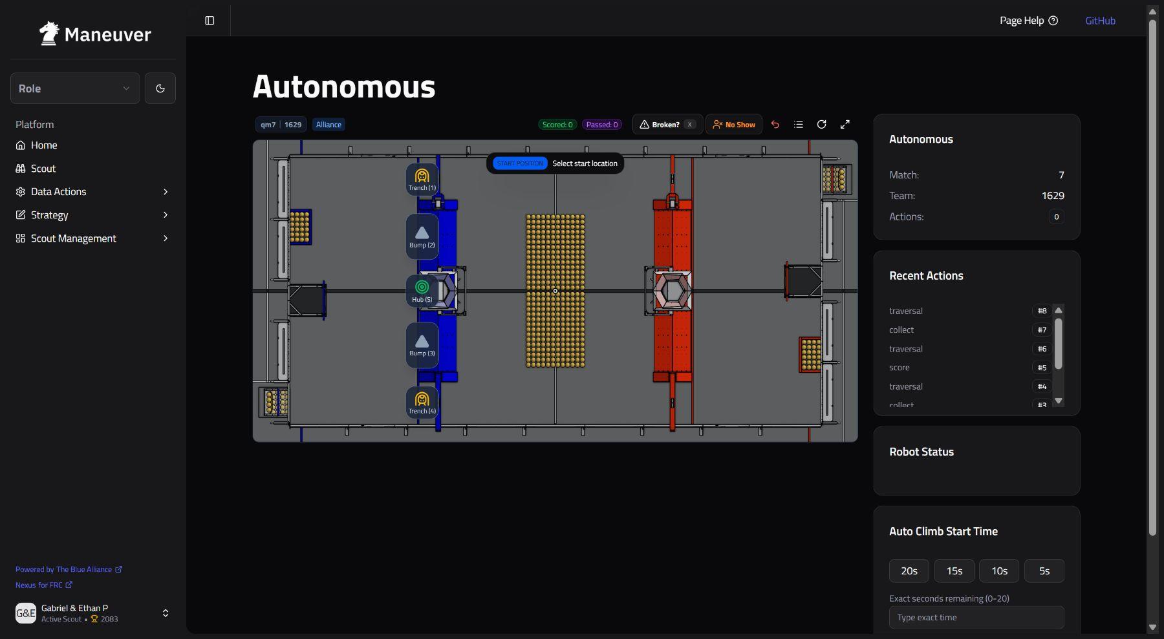Click the qm7 1629 match badge

(281, 125)
